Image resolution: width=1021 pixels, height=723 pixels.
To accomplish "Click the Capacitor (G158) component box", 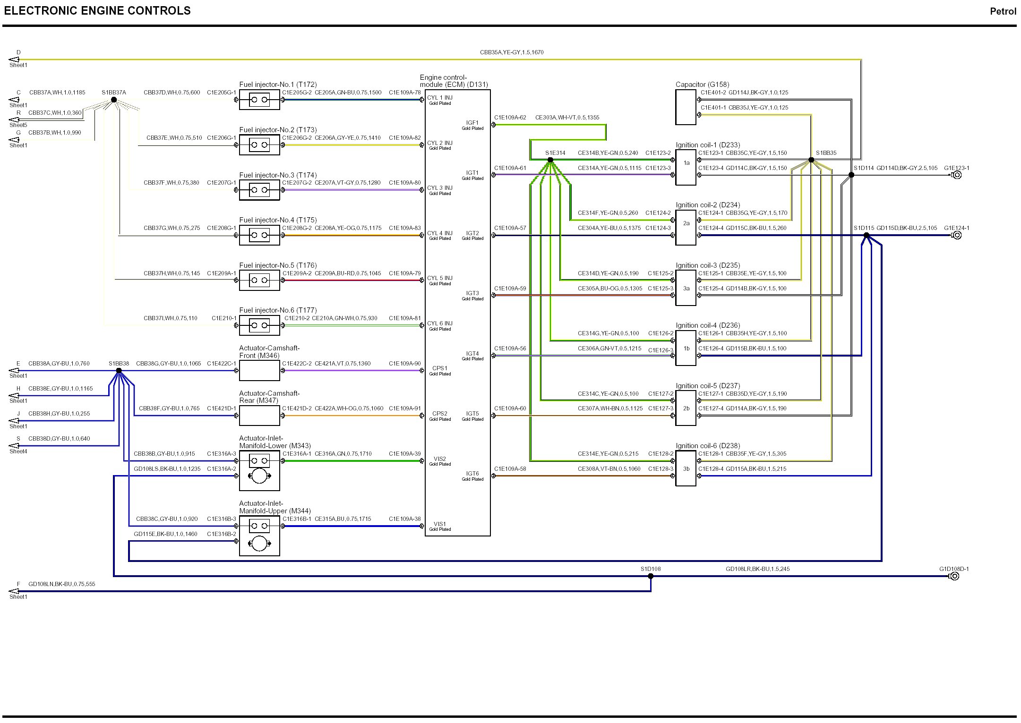I will point(686,107).
